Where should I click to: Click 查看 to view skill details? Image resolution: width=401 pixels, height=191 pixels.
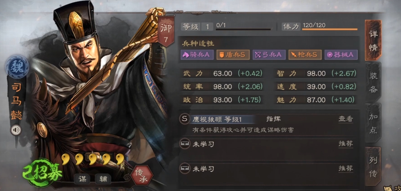click(x=346, y=119)
